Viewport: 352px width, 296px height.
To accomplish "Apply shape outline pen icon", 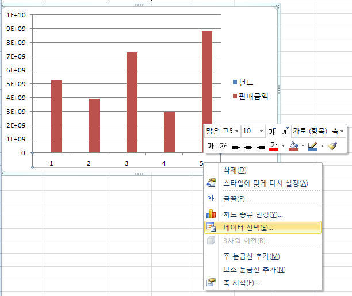I will pos(313,146).
